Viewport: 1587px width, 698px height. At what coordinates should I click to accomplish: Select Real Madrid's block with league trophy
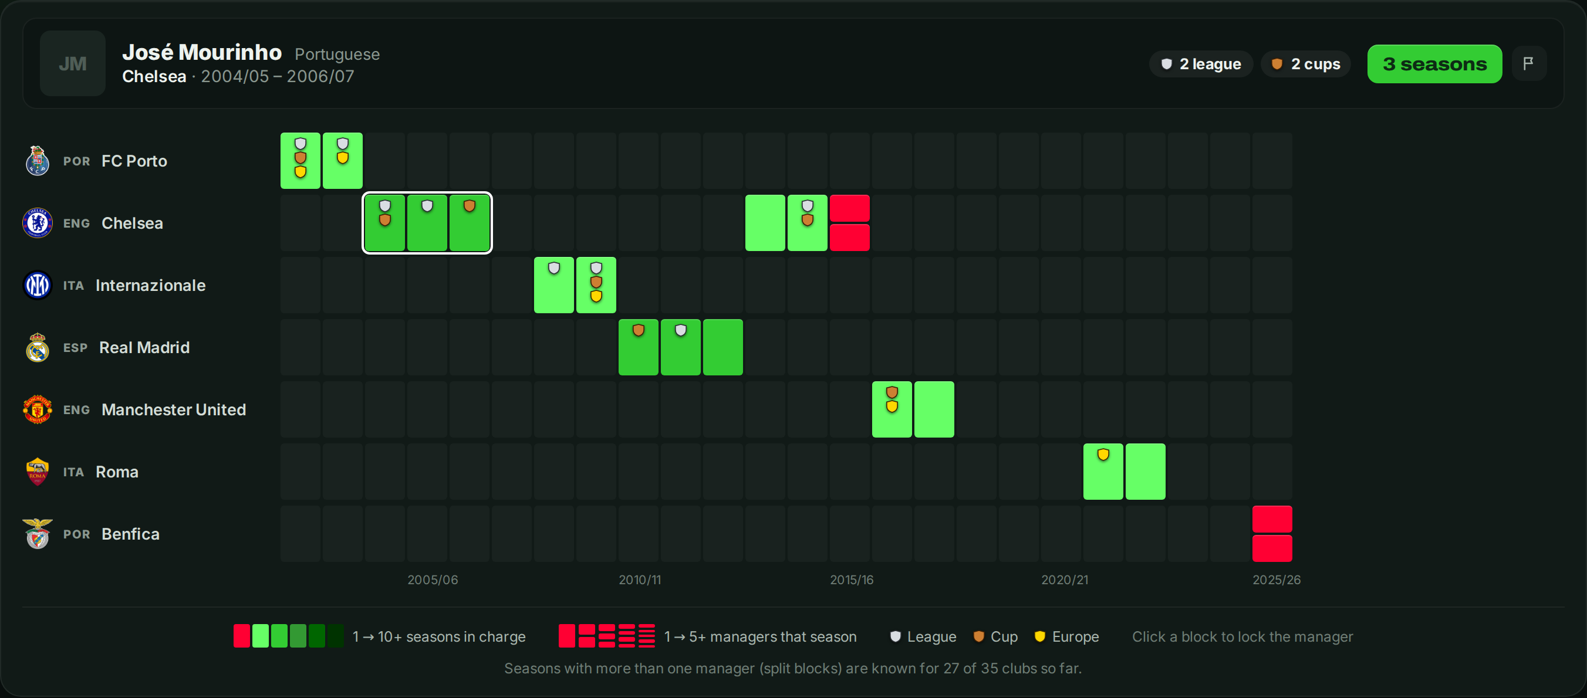(x=681, y=347)
